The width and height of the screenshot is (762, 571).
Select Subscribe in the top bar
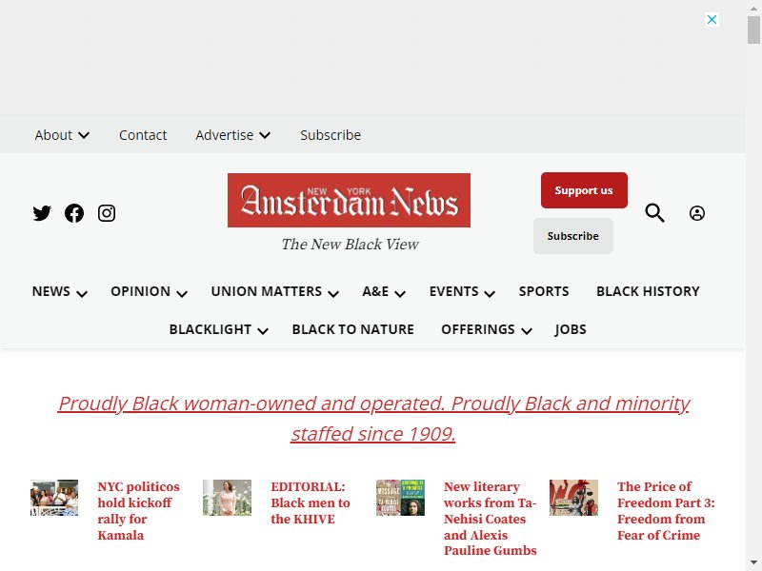click(x=331, y=135)
